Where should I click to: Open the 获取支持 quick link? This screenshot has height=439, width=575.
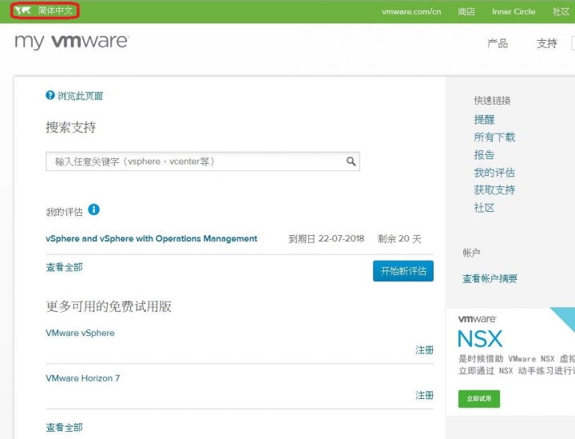pos(494,190)
